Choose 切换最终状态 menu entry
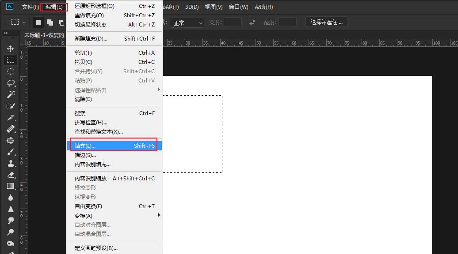The width and height of the screenshot is (458, 254). click(114, 24)
